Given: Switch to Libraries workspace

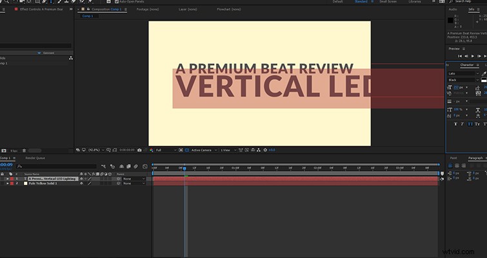Looking at the screenshot, I should (x=415, y=1).
